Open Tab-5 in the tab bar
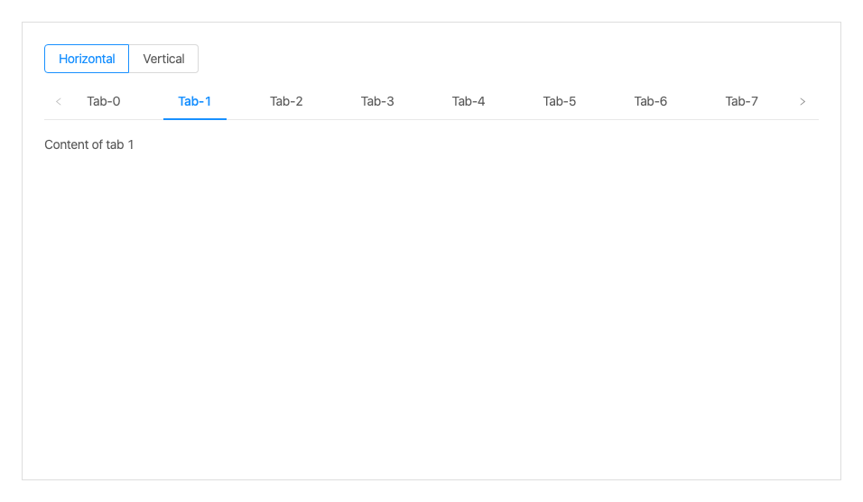This screenshot has height=502, width=863. coord(560,101)
